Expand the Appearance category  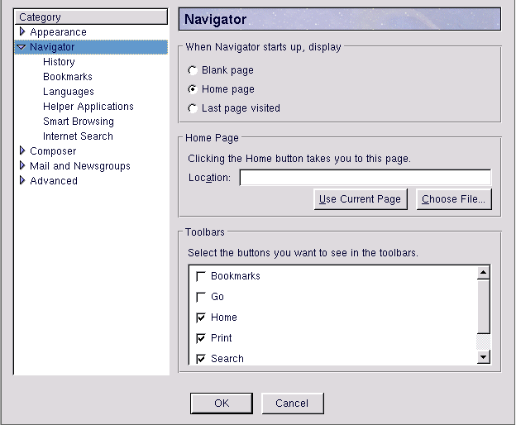(22, 32)
